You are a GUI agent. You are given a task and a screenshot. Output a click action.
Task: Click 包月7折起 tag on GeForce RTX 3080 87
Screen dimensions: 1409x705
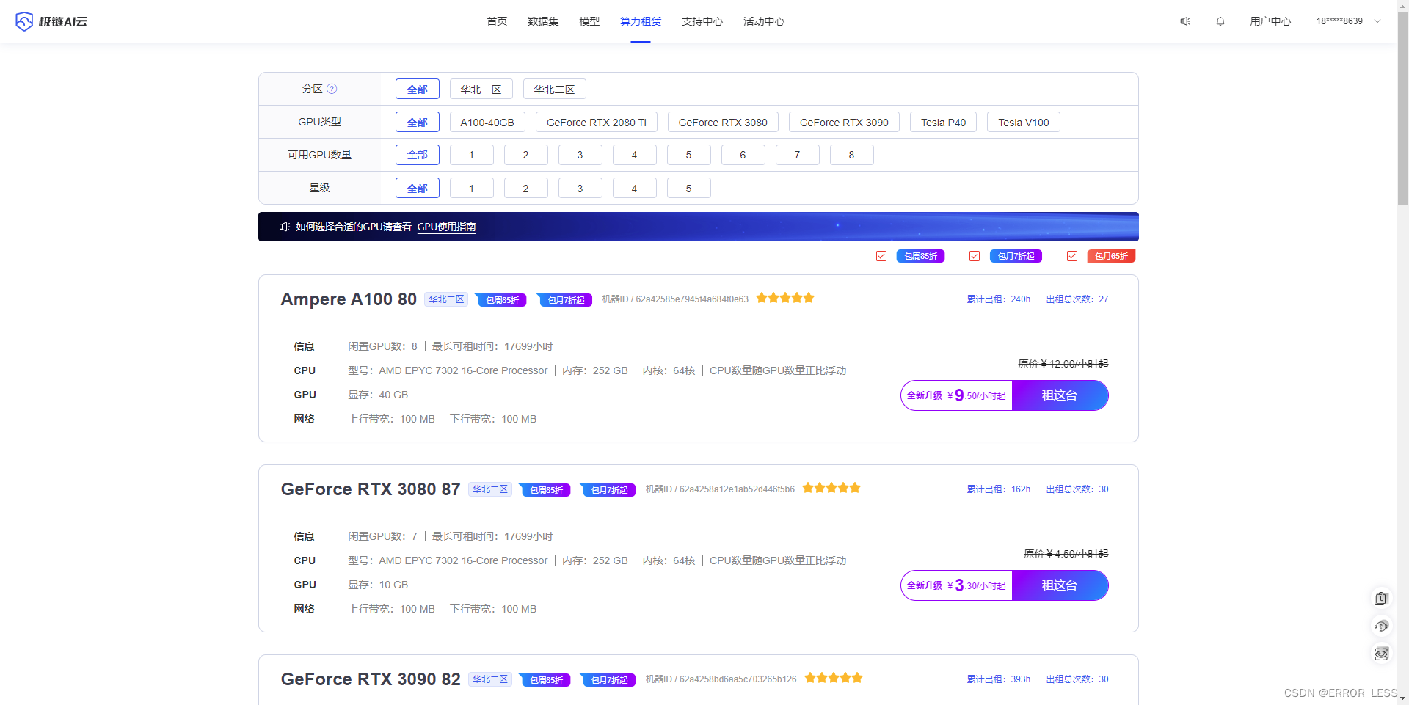(608, 489)
